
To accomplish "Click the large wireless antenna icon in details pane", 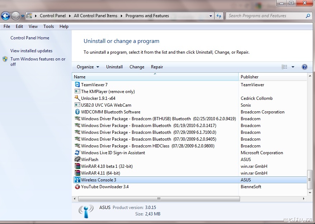I will [x=86, y=211].
